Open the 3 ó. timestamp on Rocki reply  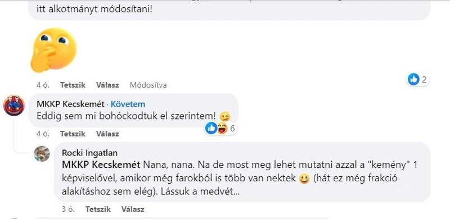coord(68,209)
